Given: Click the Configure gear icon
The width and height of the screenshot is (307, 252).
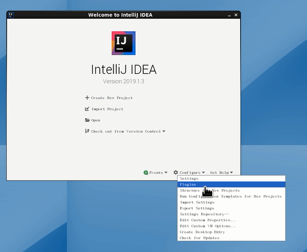Looking at the screenshot, I should point(175,172).
